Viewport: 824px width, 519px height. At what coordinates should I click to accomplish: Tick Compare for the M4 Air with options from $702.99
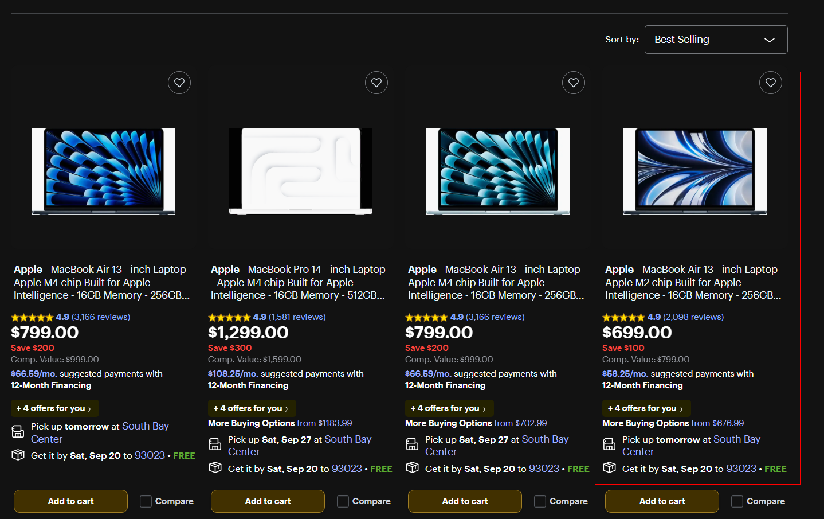[x=540, y=501]
